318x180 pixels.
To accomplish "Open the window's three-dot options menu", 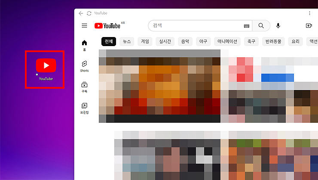I will point(309,13).
